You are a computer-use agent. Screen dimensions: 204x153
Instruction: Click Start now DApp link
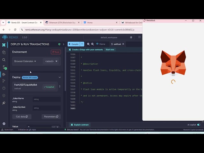110,50
